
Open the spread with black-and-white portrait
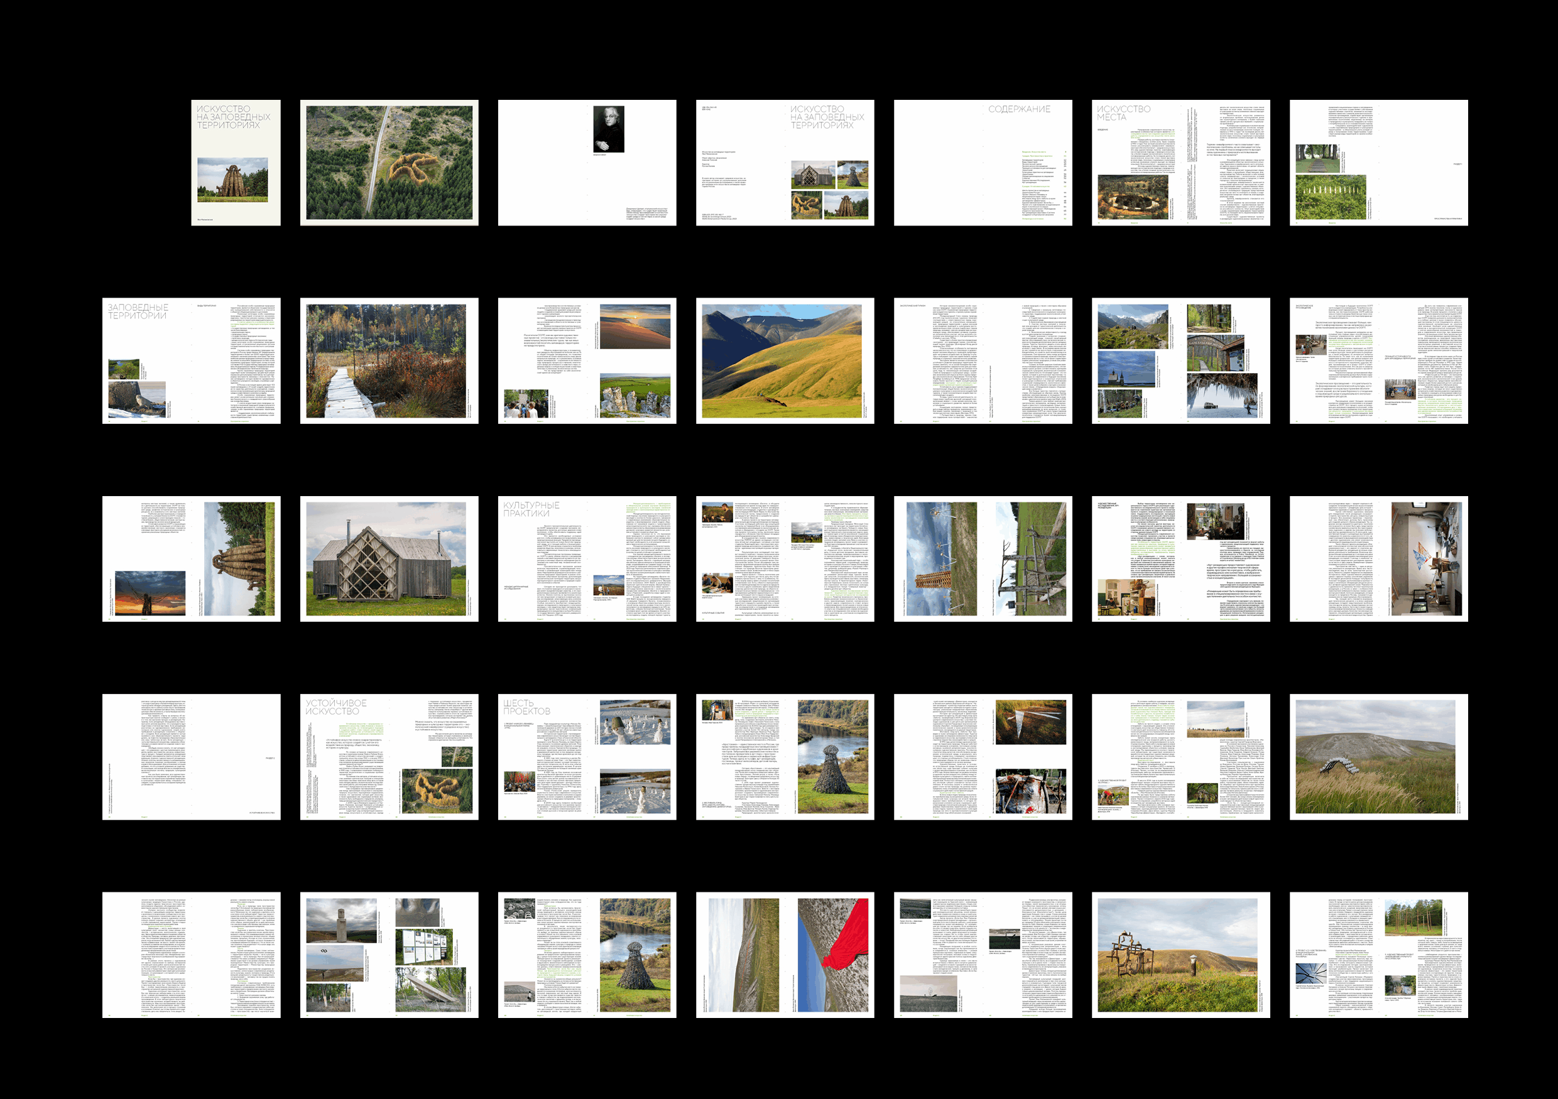(x=587, y=163)
